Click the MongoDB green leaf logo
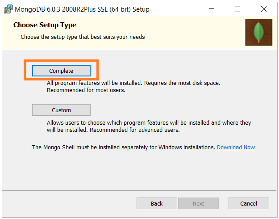The width and height of the screenshot is (279, 219). click(258, 32)
